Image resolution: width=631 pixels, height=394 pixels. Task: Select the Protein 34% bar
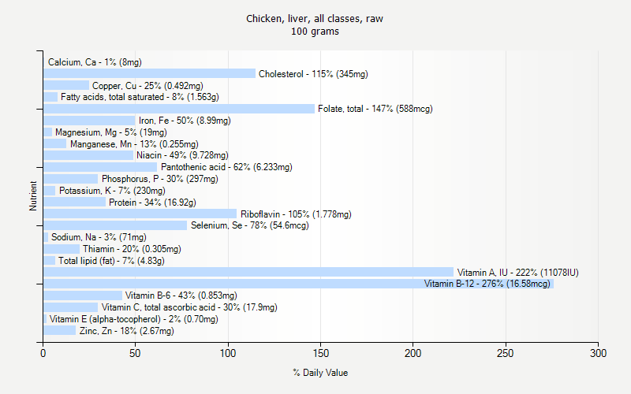click(74, 203)
